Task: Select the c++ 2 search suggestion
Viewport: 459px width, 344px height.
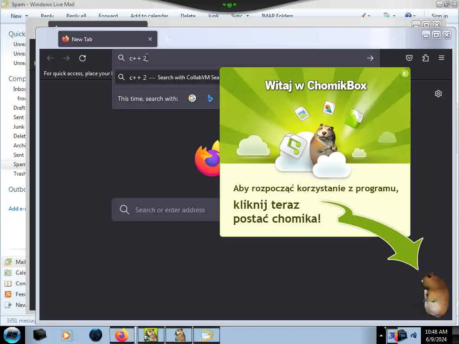Action: [x=168, y=77]
